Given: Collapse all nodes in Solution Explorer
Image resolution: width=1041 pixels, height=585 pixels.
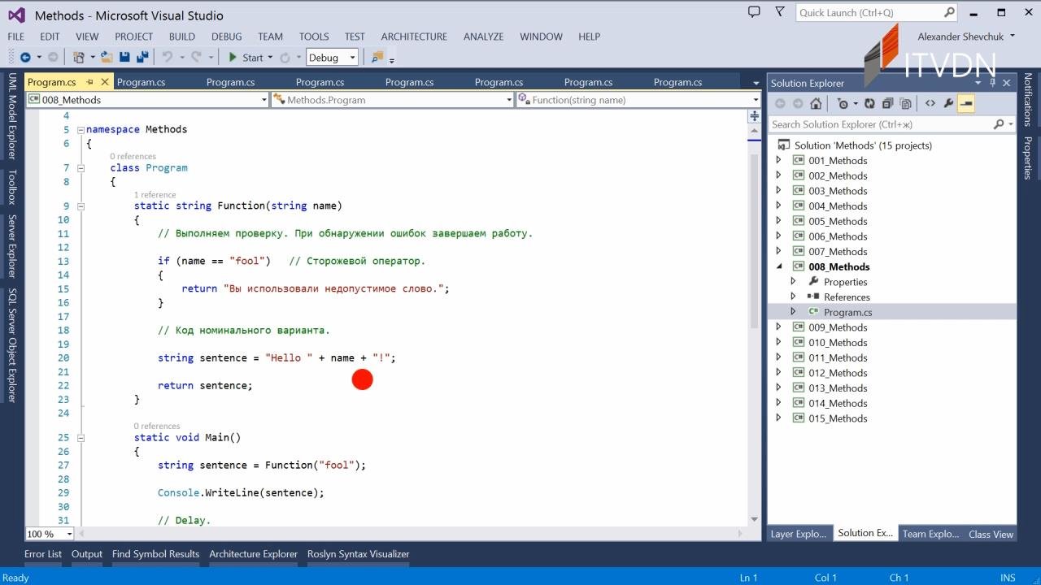Looking at the screenshot, I should (887, 103).
